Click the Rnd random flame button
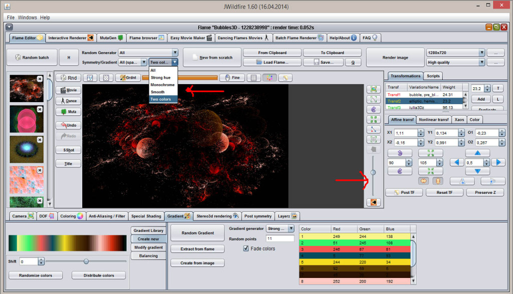Viewport: 513px width, 294px height. click(69, 78)
